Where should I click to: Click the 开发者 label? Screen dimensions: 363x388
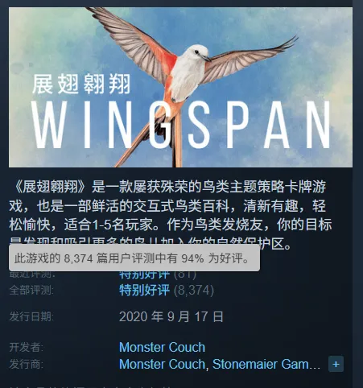26,347
